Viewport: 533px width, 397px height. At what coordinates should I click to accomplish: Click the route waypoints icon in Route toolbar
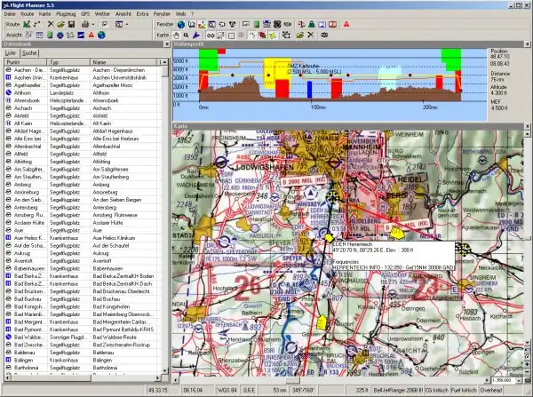(x=36, y=24)
